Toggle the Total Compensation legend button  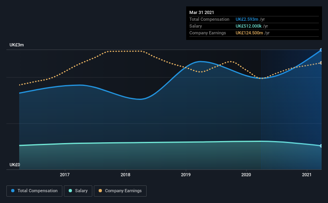click(x=34, y=191)
